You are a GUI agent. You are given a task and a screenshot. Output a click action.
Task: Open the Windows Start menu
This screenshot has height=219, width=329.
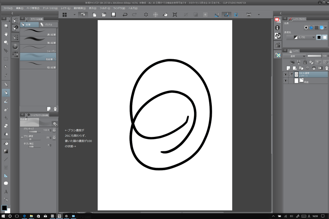[3, 216]
